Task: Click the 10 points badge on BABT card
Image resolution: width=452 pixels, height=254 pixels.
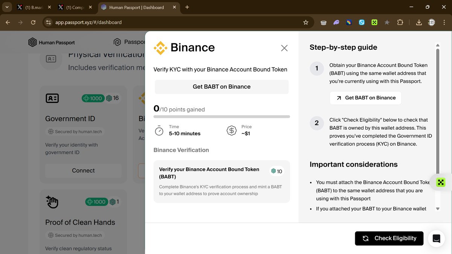Action: point(277,171)
